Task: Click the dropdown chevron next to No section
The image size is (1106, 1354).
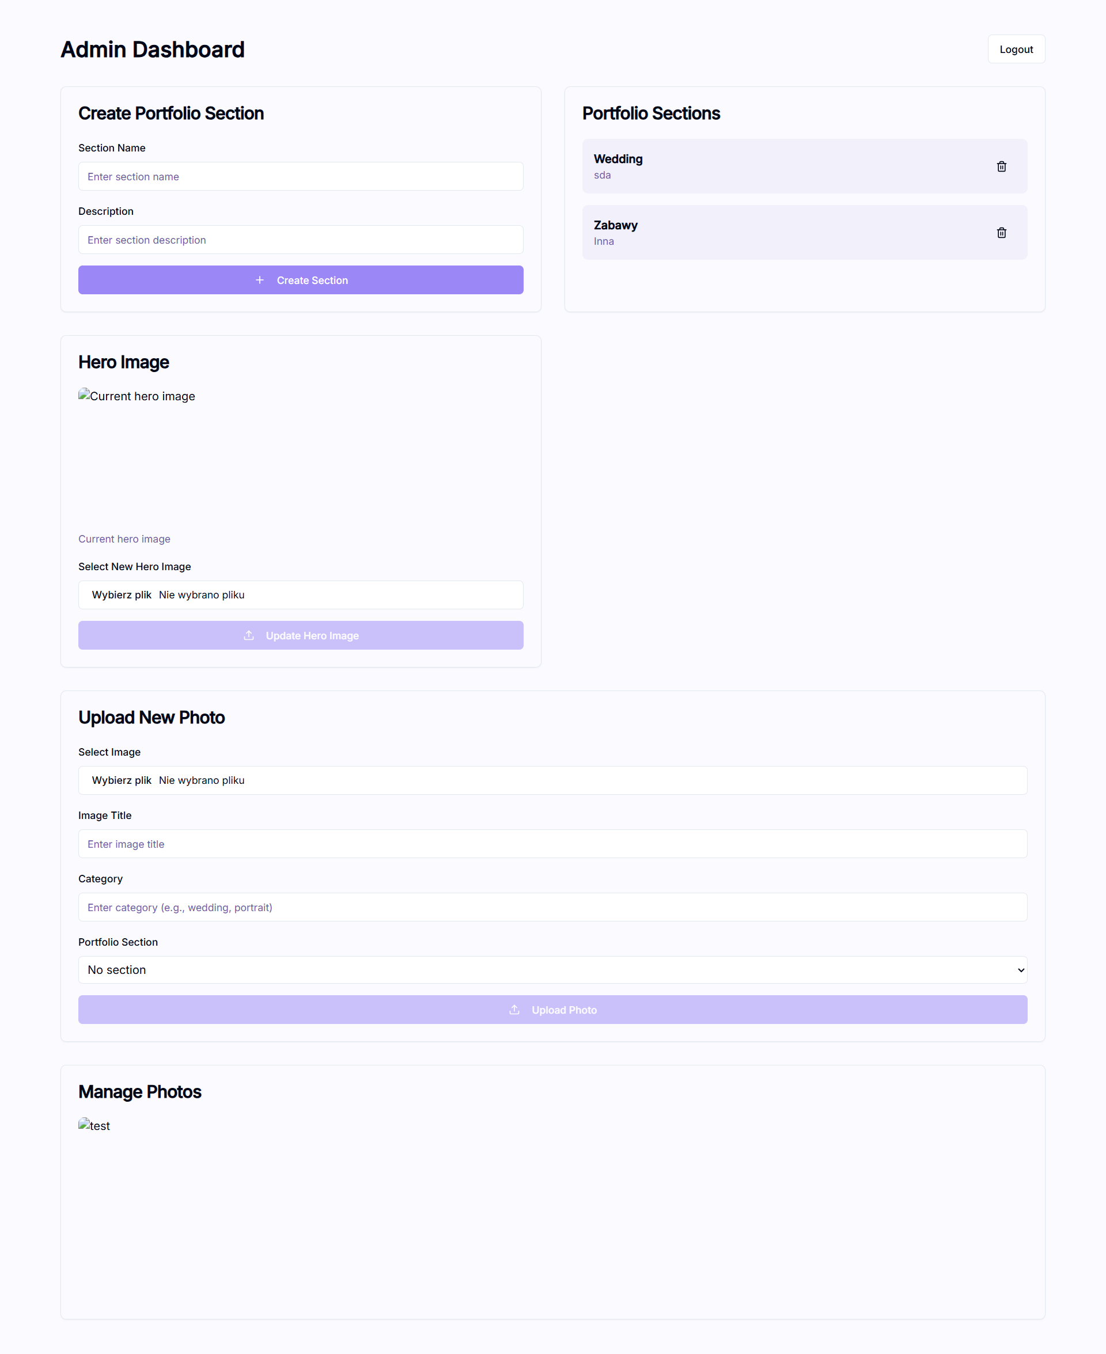Action: 1021,970
